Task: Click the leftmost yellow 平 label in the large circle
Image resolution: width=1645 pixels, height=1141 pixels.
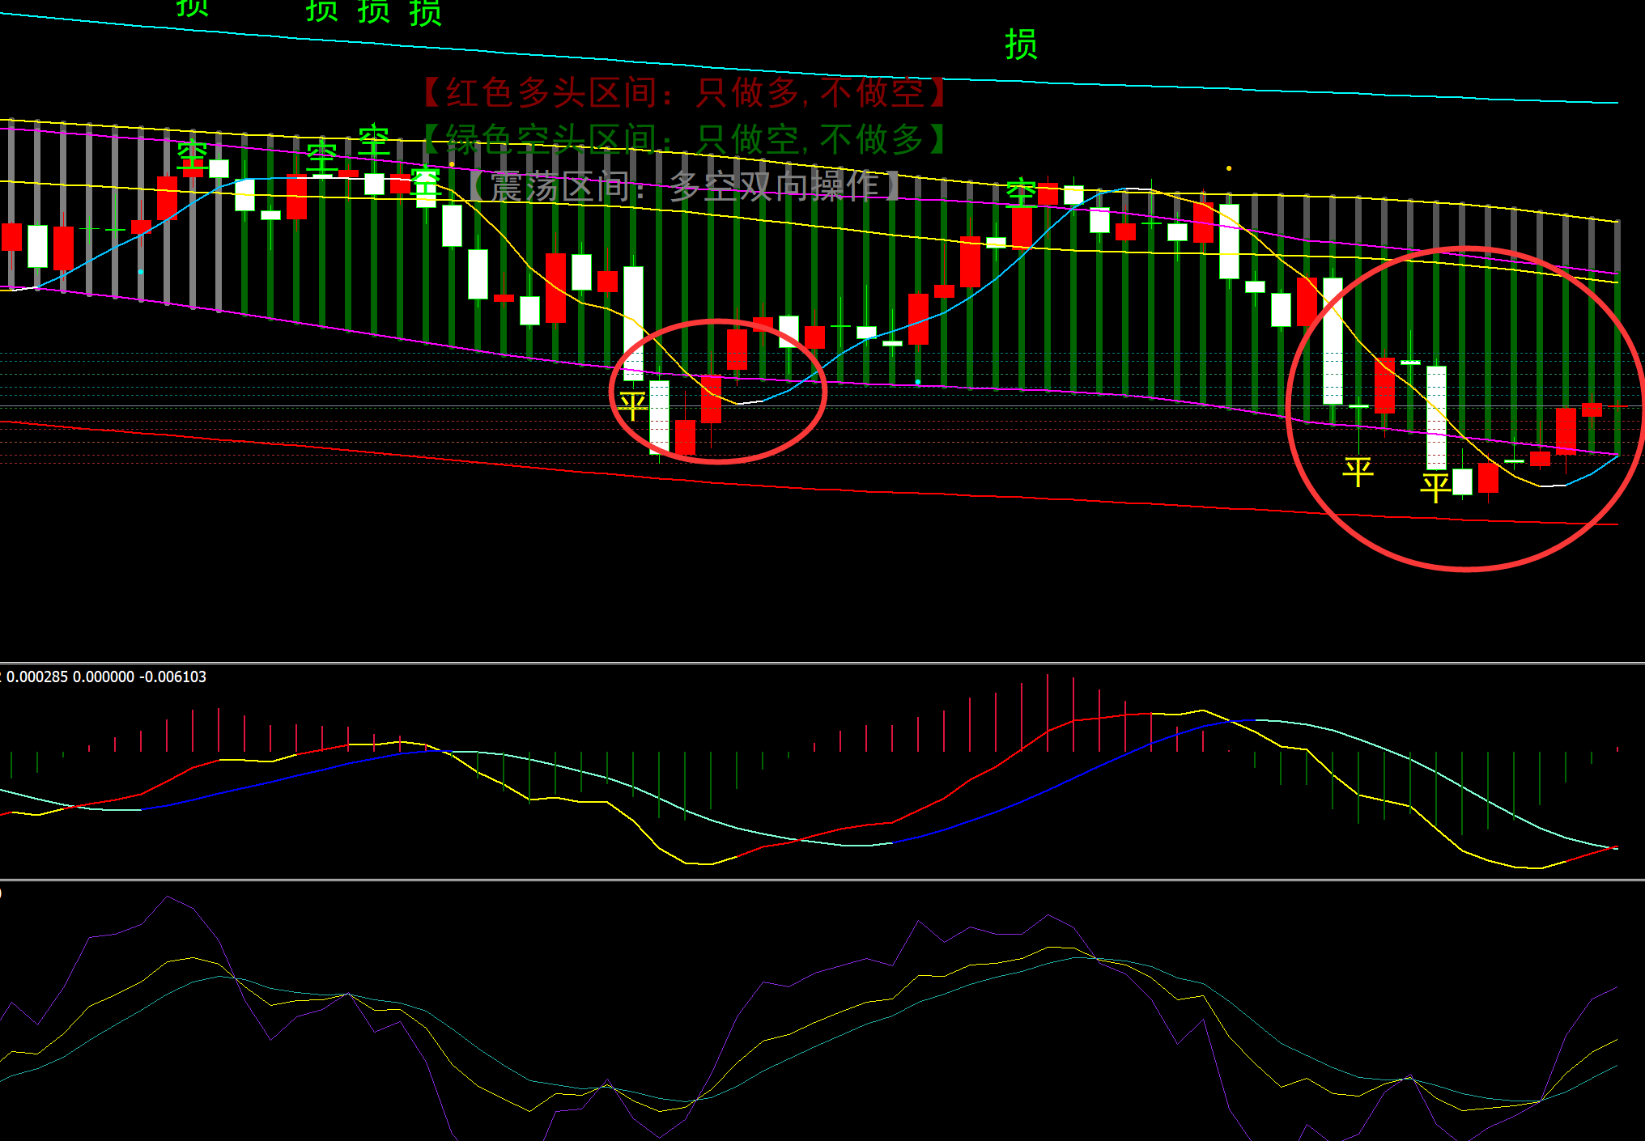Action: pos(1358,471)
